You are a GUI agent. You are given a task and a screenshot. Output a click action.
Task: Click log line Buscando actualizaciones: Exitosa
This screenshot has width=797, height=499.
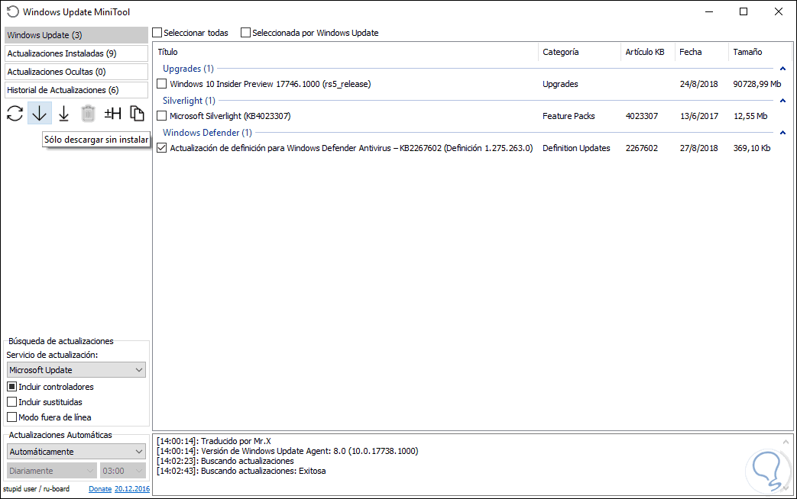(241, 471)
